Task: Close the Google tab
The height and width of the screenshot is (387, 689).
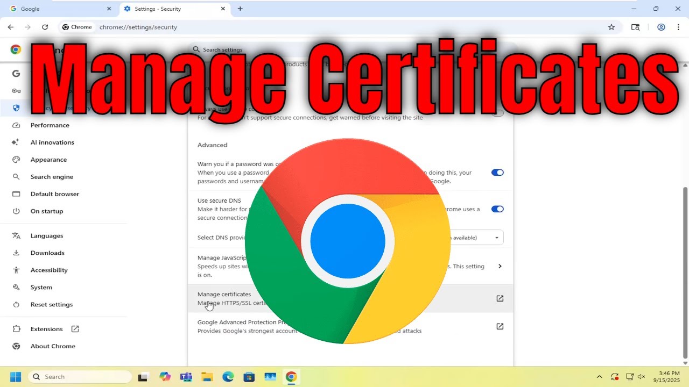Action: coord(109,9)
